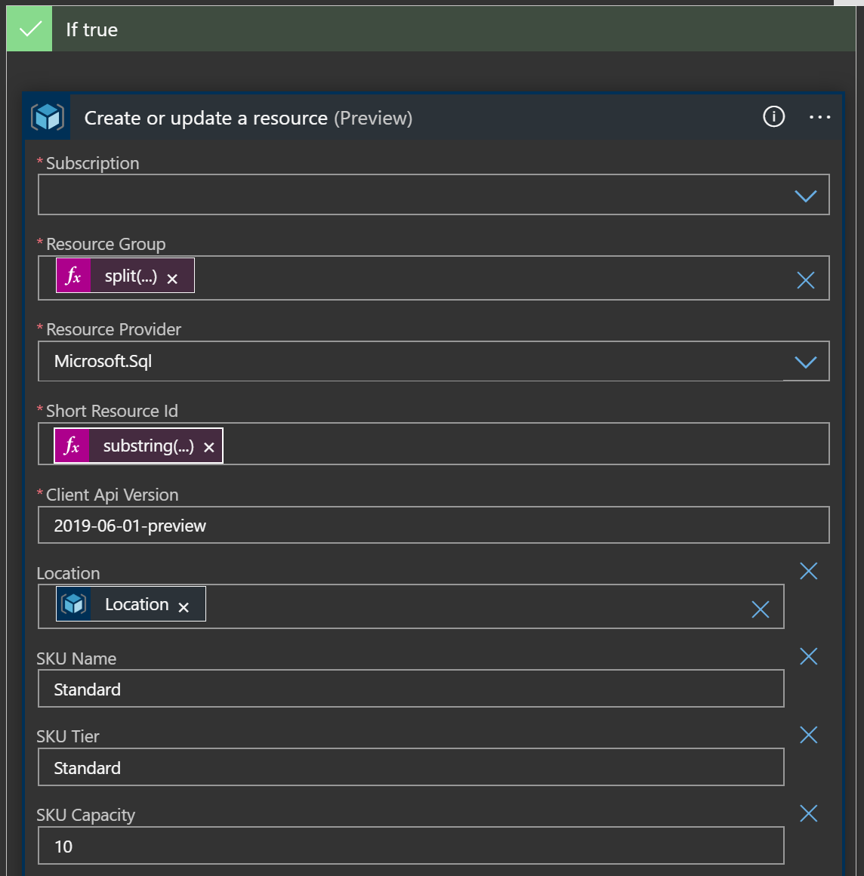
Task: Expand the Subscription selection chevron
Action: tap(805, 195)
